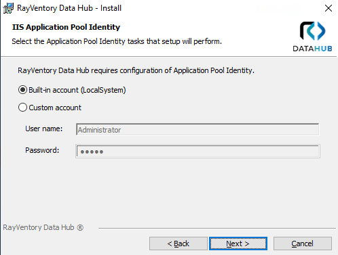
Task: Go back with the < Back button
Action: click(x=179, y=244)
